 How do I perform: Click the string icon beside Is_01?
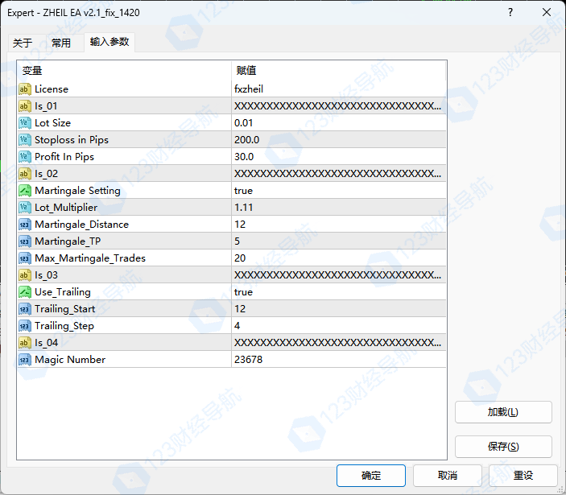(24, 106)
